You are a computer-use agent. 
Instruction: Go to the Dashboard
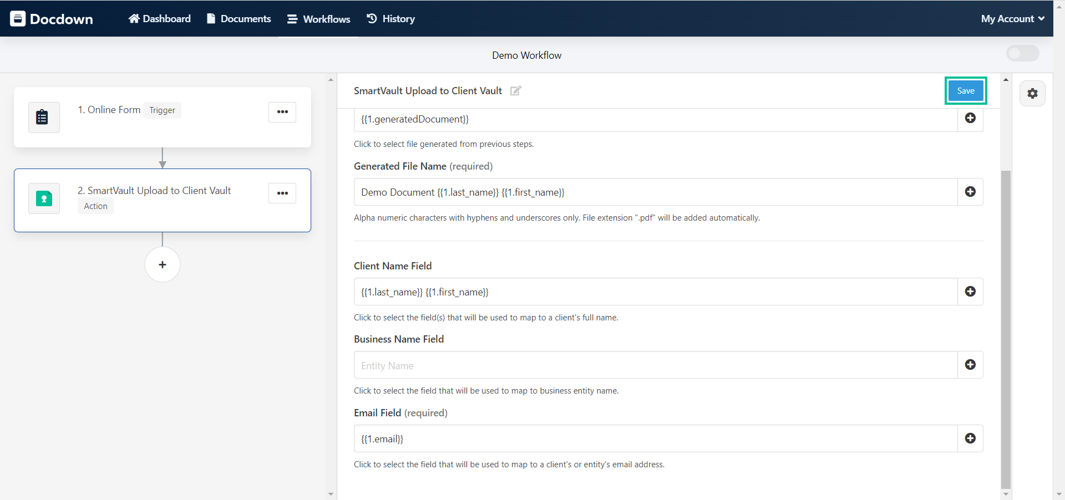click(159, 18)
